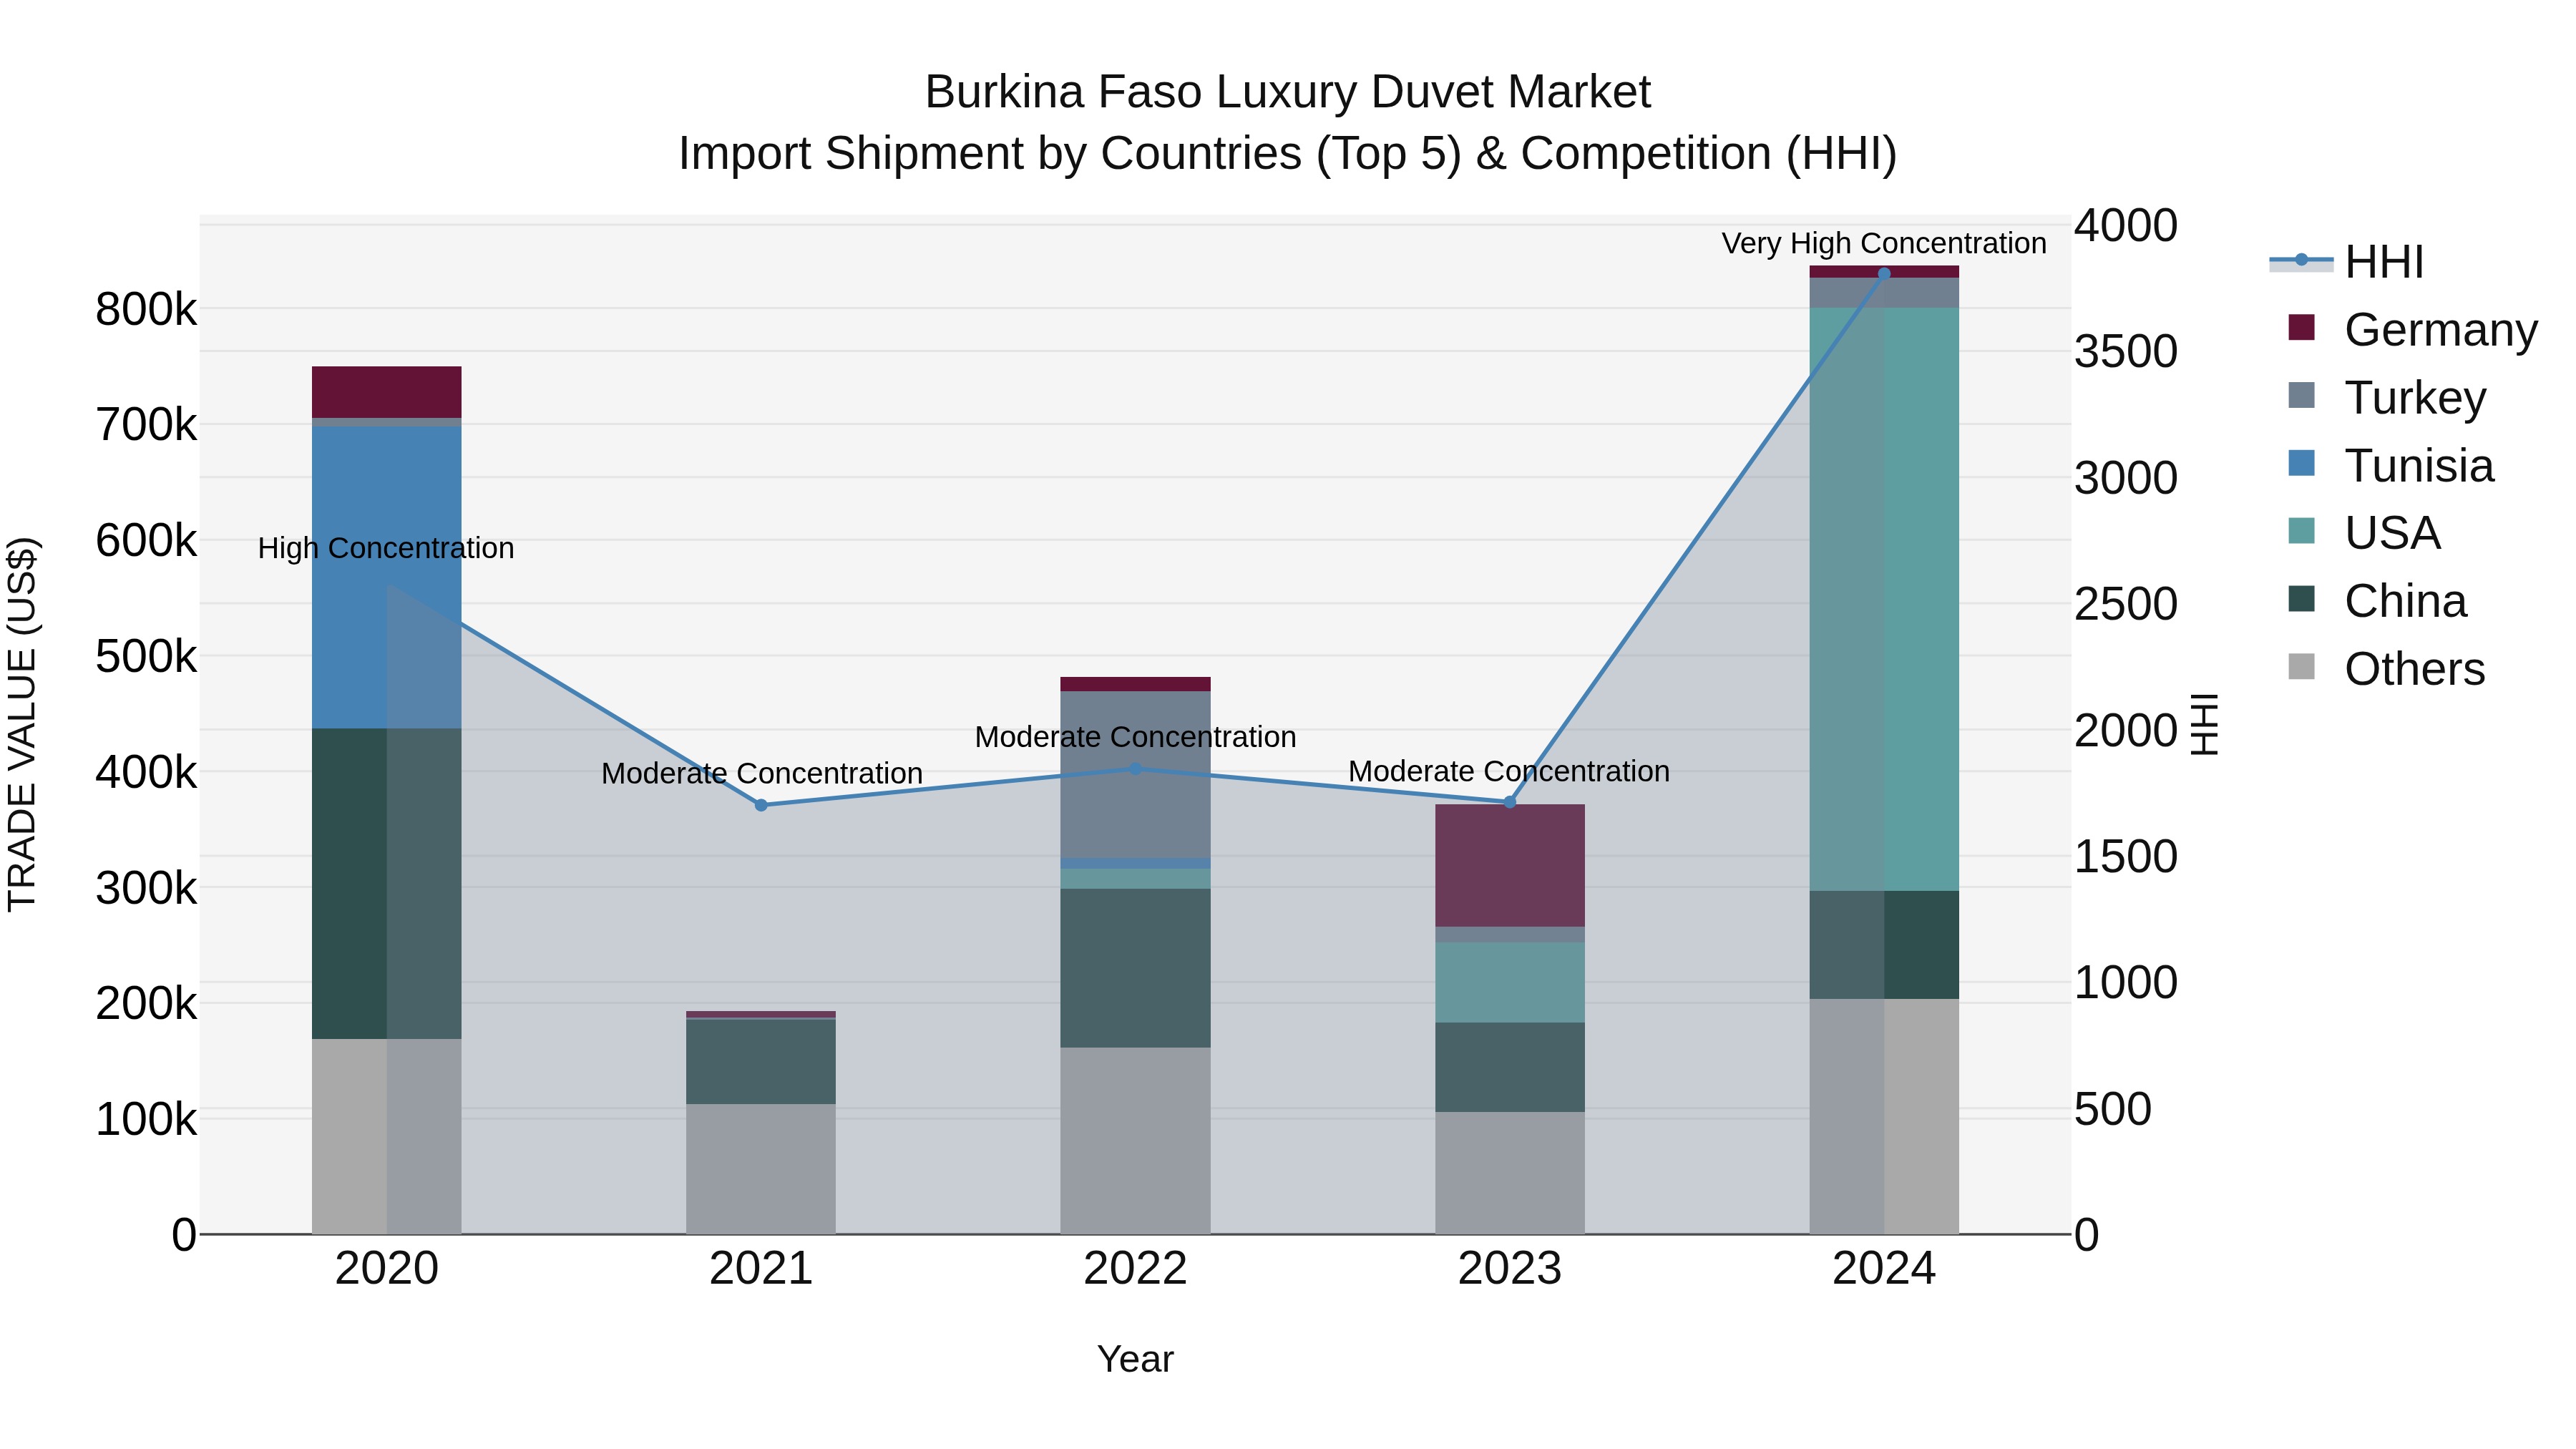Click the Others segment in the 2023 bar
The width and height of the screenshot is (2576, 1449).
(x=1510, y=1174)
